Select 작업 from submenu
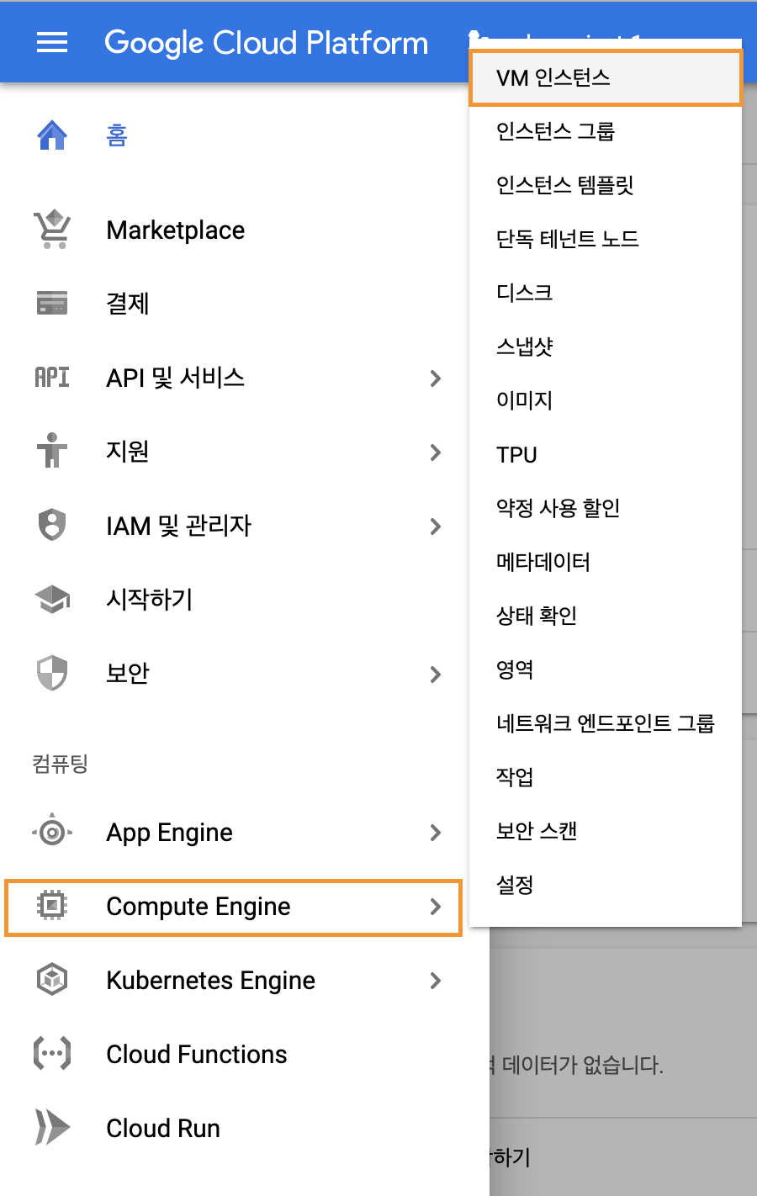Screen dimensions: 757x1196 pos(606,777)
